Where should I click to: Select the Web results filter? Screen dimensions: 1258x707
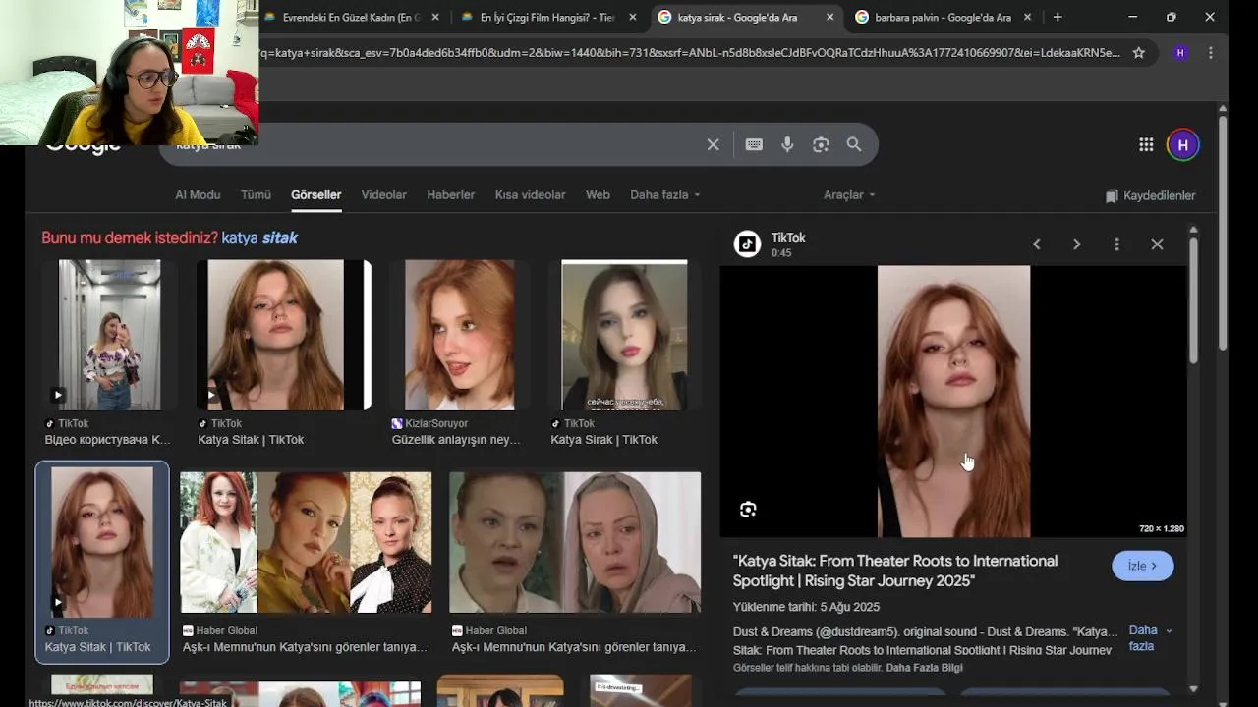click(598, 194)
